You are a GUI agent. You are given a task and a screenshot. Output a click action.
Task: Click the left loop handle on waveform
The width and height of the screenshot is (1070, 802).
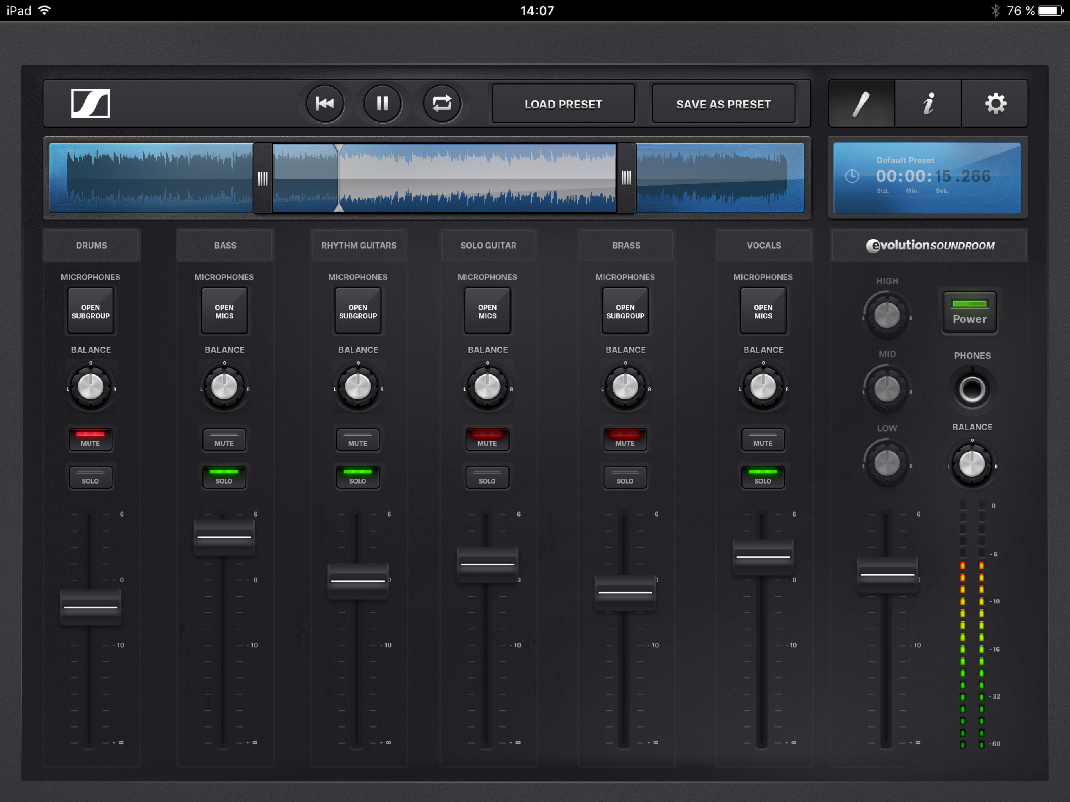pos(263,179)
